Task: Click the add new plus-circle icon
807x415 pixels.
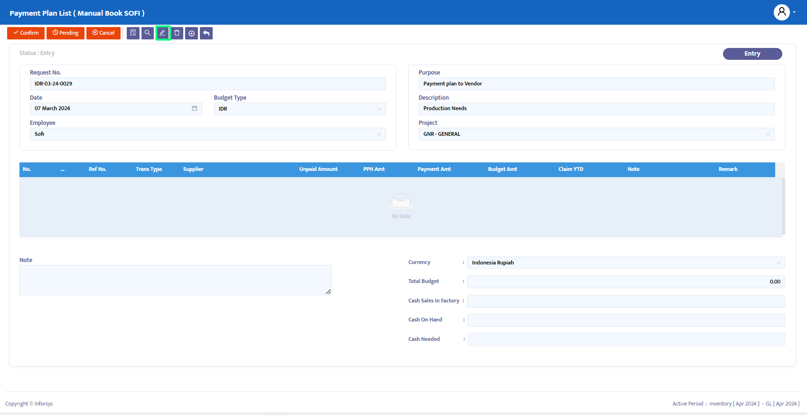Action: (x=191, y=33)
